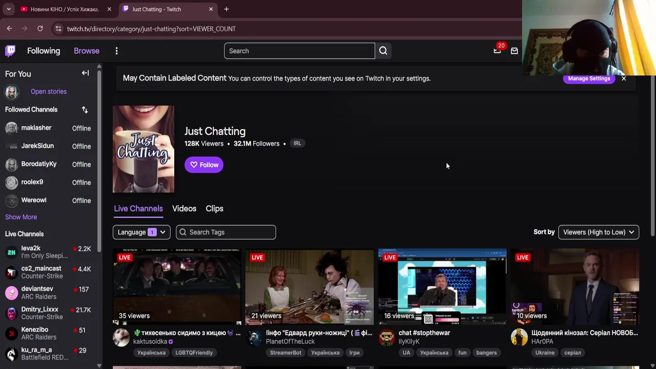Click JarekSidun channel avatar
656x369 pixels.
point(11,146)
